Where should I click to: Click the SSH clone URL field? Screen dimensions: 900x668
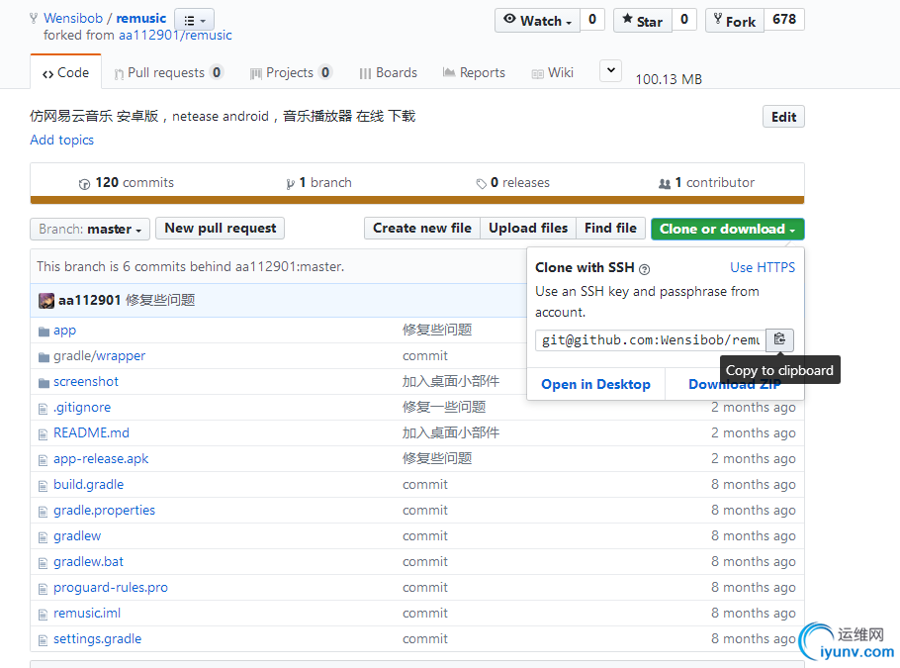[x=651, y=340]
